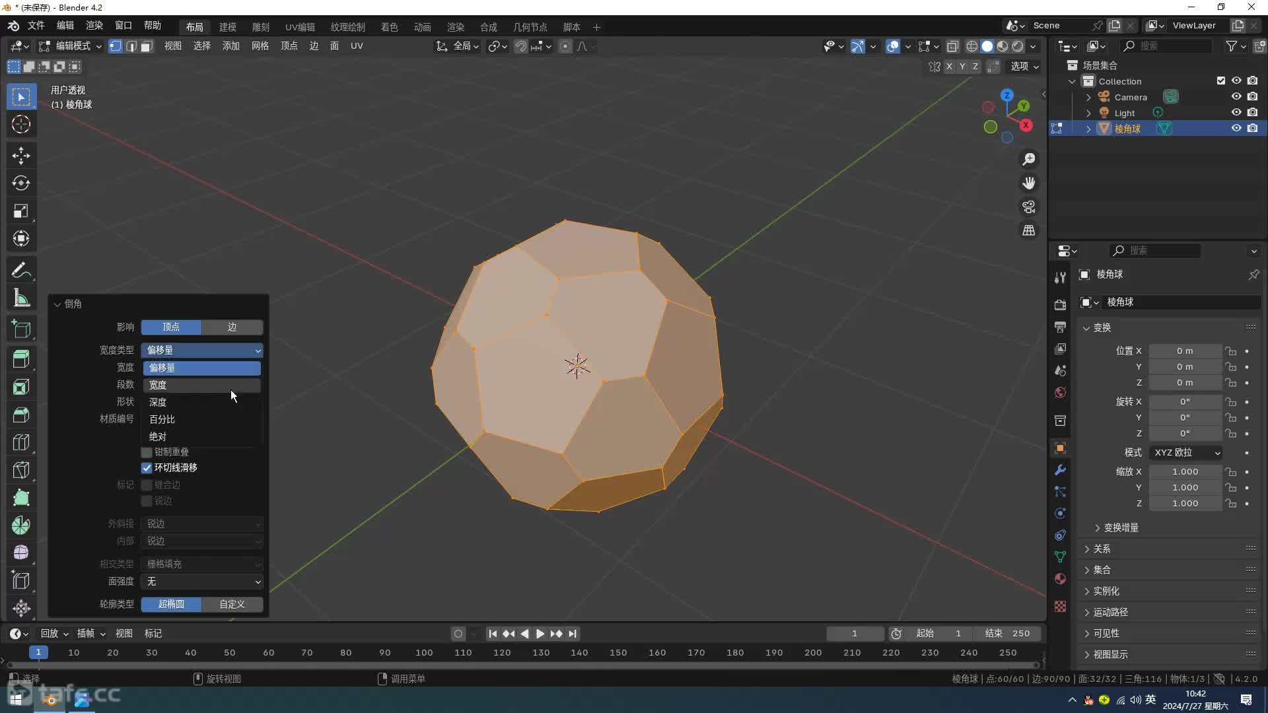The height and width of the screenshot is (713, 1268).
Task: Hide Camera in viewport via eye icon
Action: [1236, 97]
